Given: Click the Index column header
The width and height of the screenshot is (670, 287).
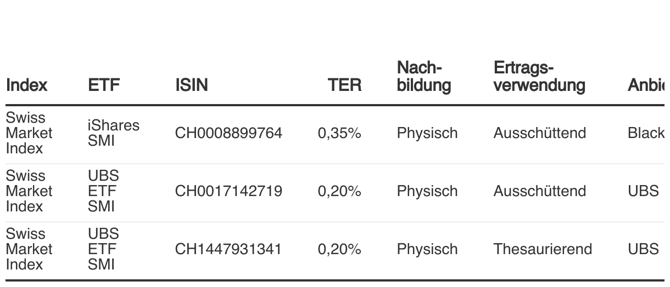Looking at the screenshot, I should tap(26, 85).
